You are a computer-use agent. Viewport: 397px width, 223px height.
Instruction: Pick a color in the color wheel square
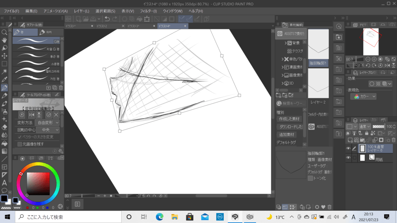coord(38,184)
